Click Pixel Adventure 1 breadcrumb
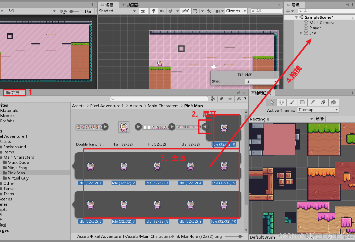 click(107, 106)
